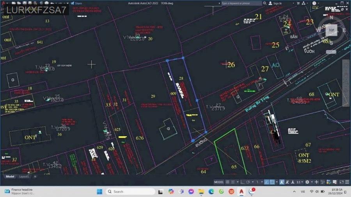351x197 pixels.
Task: Toggle the drawing grid display in status bar
Action: tap(227, 182)
